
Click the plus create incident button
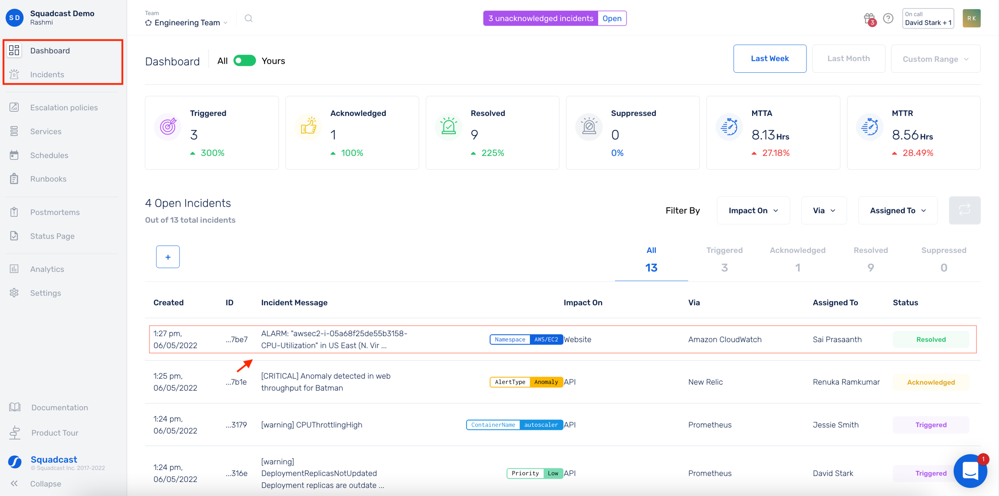point(168,257)
